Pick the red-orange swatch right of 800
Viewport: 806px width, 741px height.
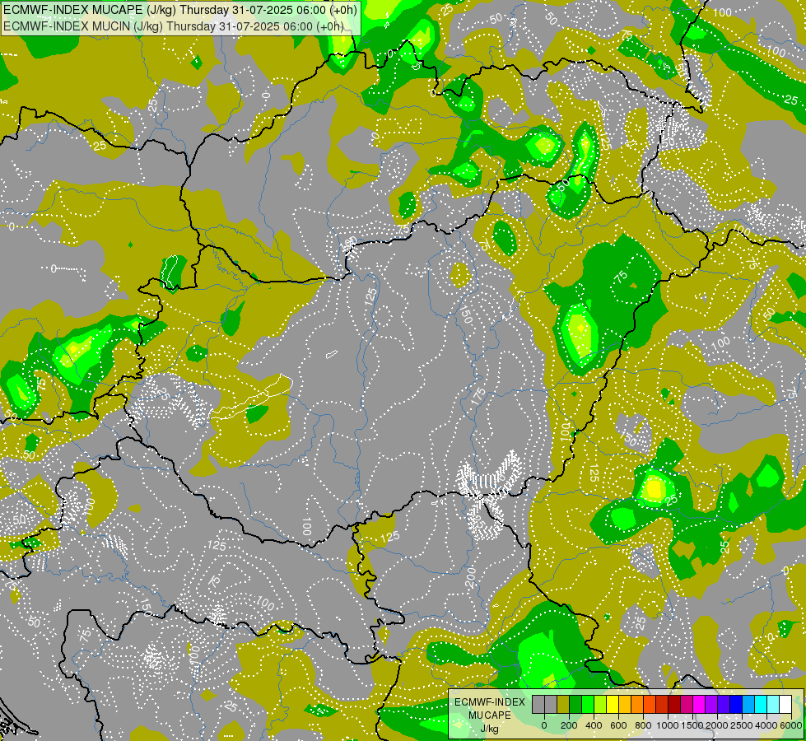(x=650, y=704)
